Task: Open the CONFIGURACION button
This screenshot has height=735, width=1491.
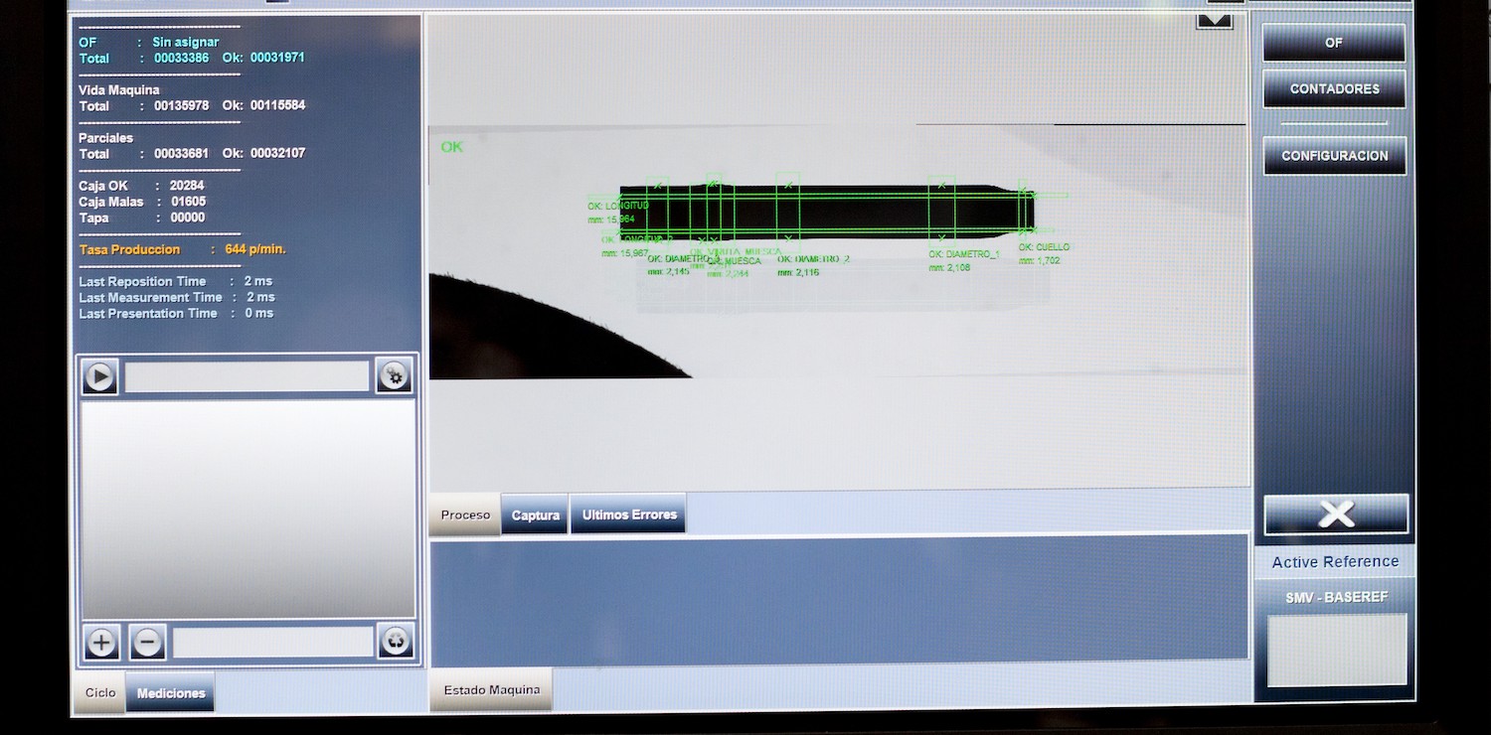Action: pos(1334,156)
